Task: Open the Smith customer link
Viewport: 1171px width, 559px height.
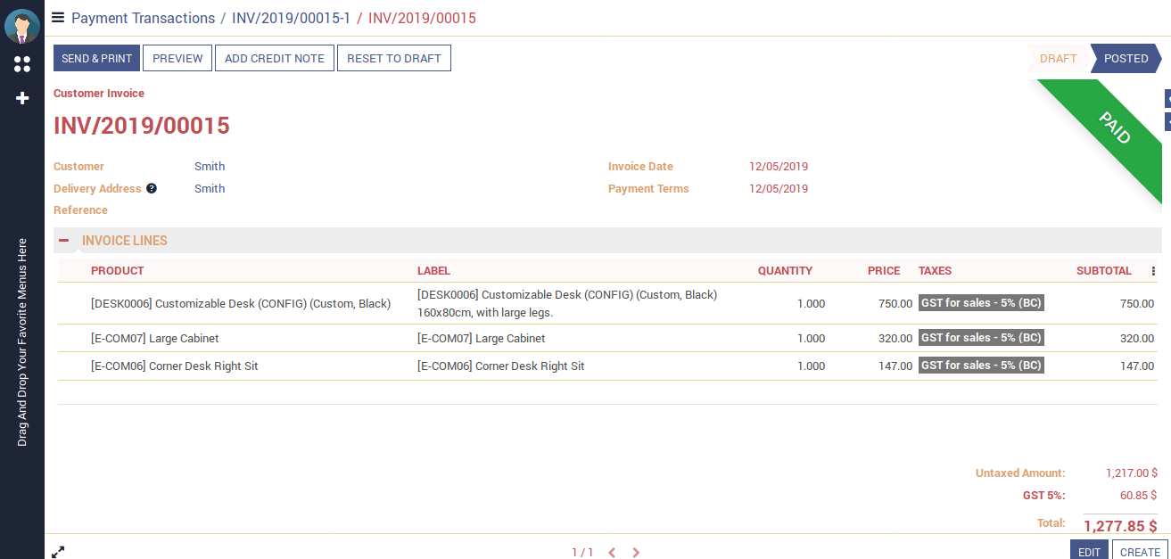Action: (210, 167)
